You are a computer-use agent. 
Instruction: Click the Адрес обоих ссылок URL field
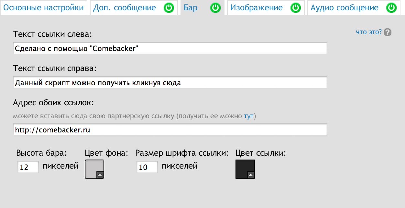(170, 130)
